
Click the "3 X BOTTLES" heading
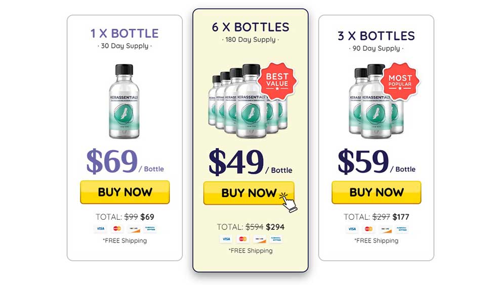coord(376,36)
